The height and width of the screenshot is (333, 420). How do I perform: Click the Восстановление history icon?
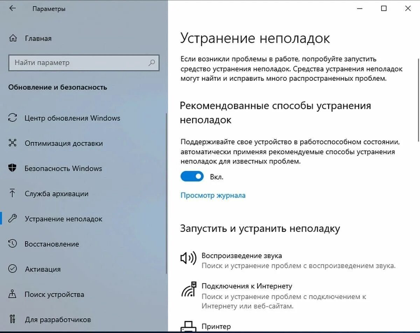coord(13,244)
